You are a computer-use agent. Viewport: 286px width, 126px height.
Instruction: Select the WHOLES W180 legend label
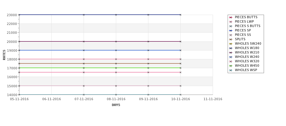[x=247, y=48]
